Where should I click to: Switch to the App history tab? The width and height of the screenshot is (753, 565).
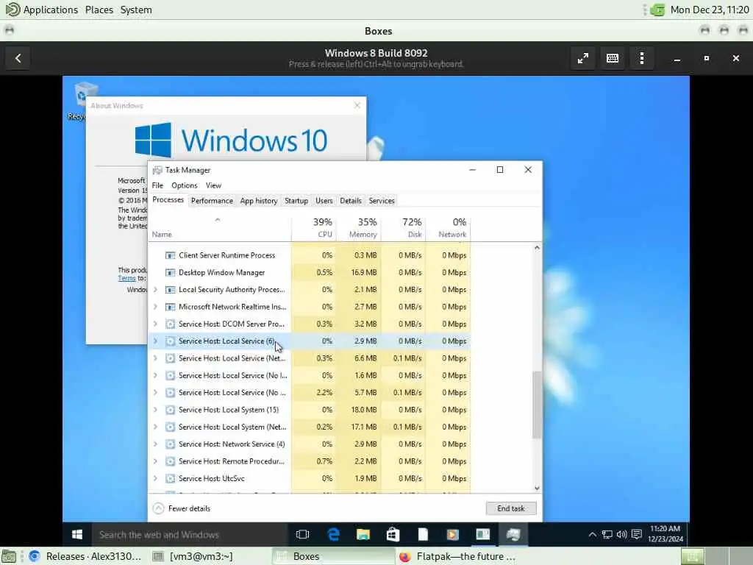[259, 201]
